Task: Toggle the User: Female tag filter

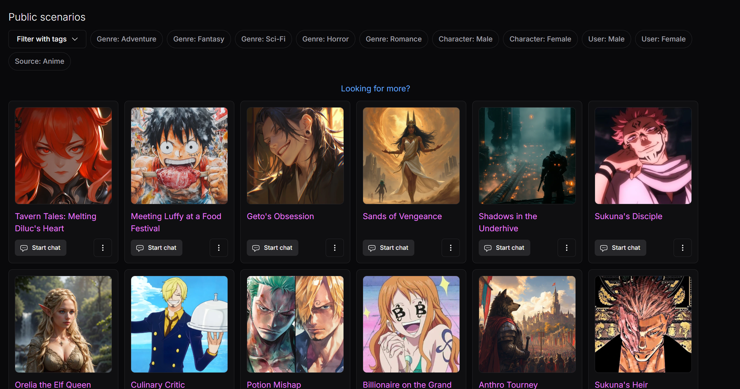Action: point(663,39)
